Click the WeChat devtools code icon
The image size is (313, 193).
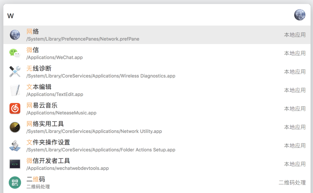[x=15, y=164]
